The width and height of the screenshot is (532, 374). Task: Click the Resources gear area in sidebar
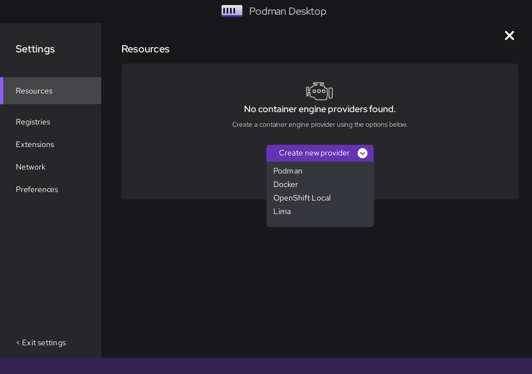click(x=34, y=91)
